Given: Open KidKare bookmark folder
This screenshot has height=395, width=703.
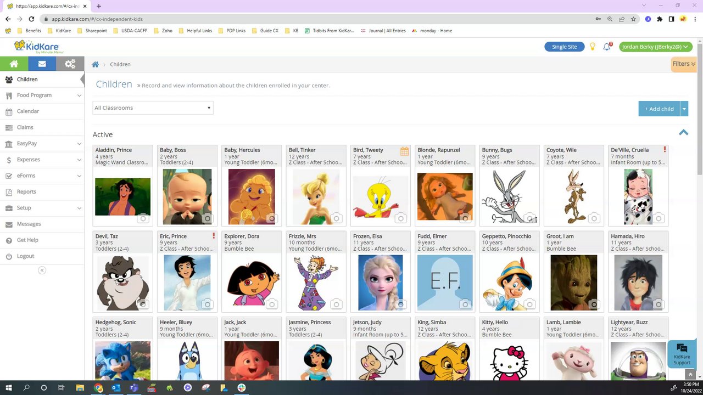Looking at the screenshot, I should 59,31.
